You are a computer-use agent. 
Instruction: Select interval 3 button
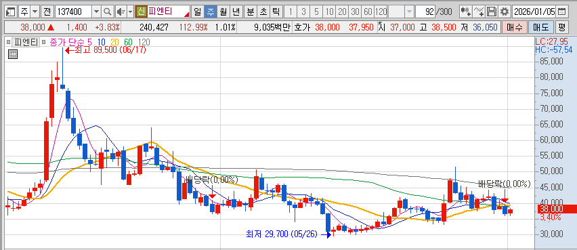pyautogui.click(x=303, y=12)
